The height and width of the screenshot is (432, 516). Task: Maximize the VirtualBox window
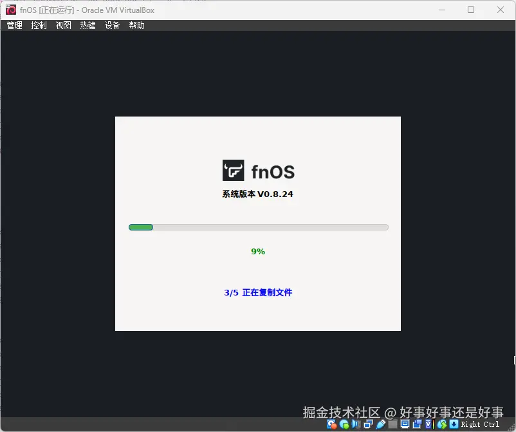[x=471, y=10]
